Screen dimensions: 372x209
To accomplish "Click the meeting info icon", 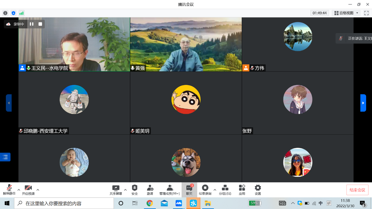I will (x=5, y=13).
